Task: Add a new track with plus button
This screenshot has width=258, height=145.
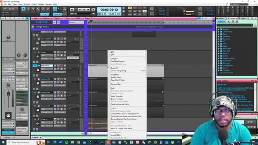Action: point(54,22)
